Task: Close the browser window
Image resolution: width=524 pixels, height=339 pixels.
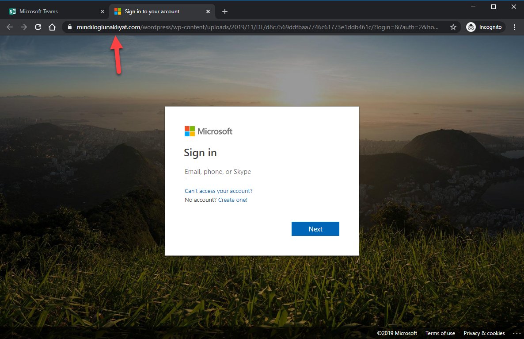Action: coord(514,7)
